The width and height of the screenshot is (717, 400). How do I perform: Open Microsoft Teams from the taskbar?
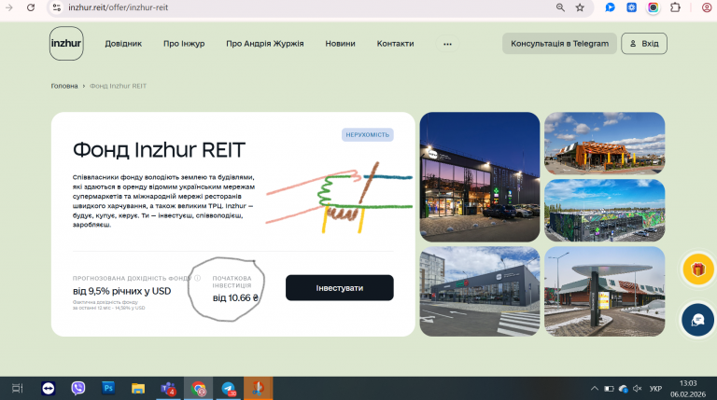168,389
